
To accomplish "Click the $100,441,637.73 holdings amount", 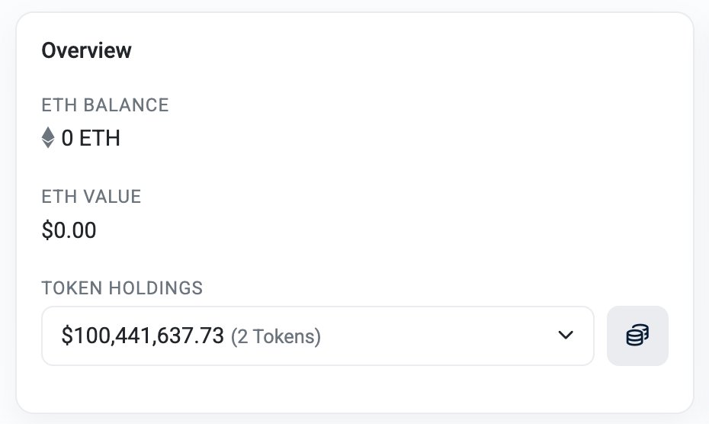I will click(x=143, y=336).
